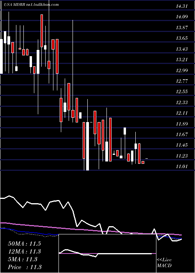Click the 12.33 price axis label
195x273 pixels.
click(182, 102)
